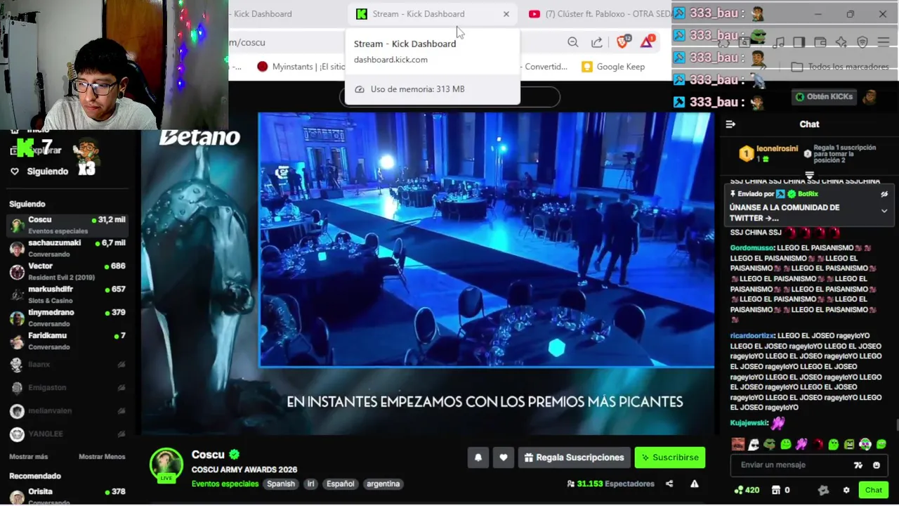Open markushdlfr Slots & Casino channel
Image resolution: width=899 pixels, height=506 pixels.
click(x=68, y=294)
